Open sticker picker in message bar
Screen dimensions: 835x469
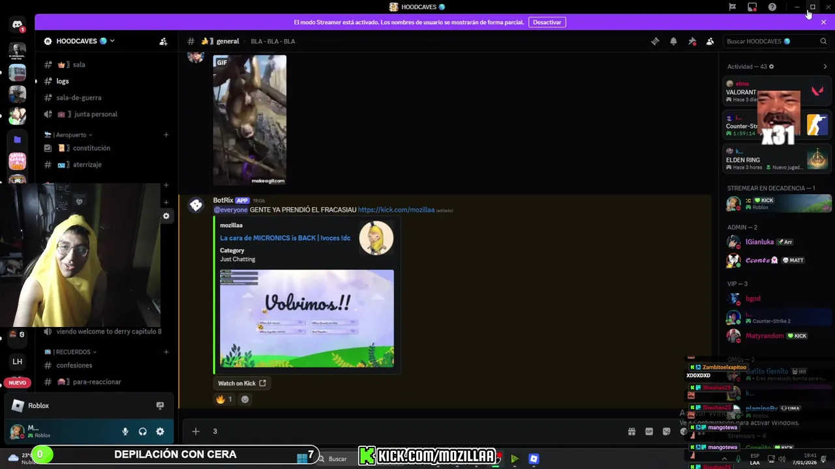[x=666, y=431]
